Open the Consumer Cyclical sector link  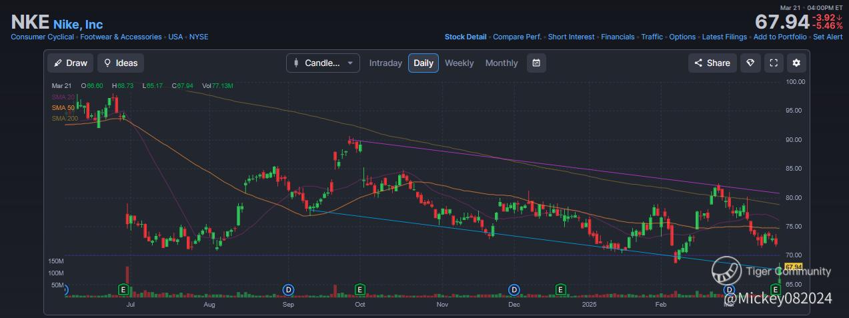tap(42, 37)
